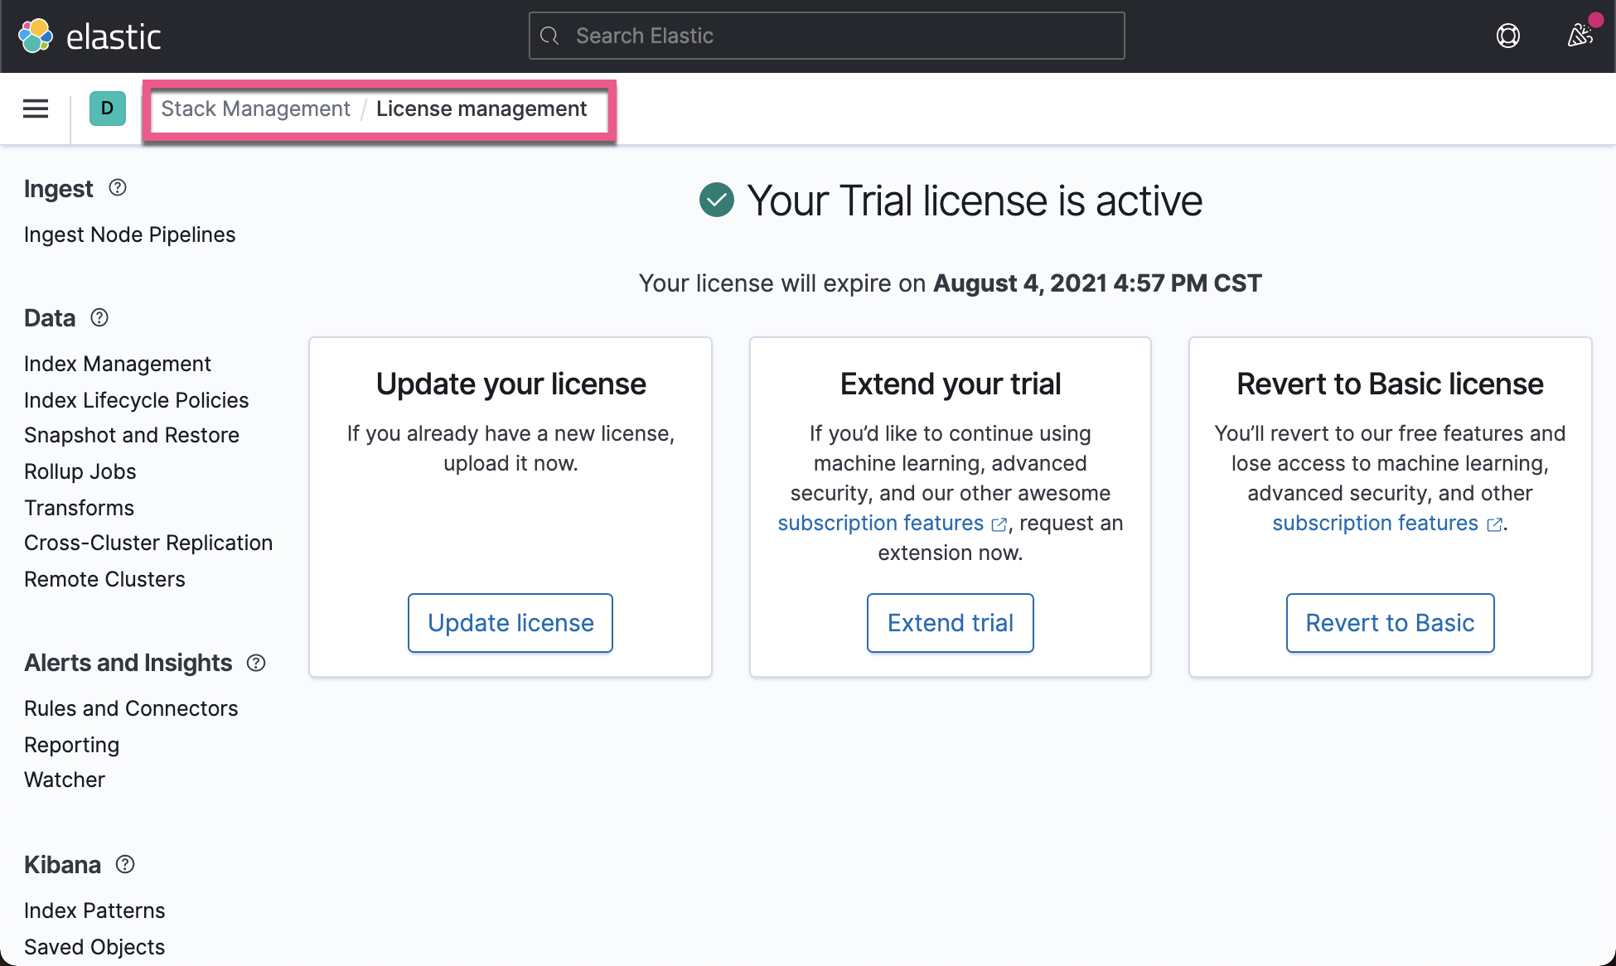Navigate to Stack Management breadcrumb
This screenshot has width=1616, height=966.
[255, 109]
